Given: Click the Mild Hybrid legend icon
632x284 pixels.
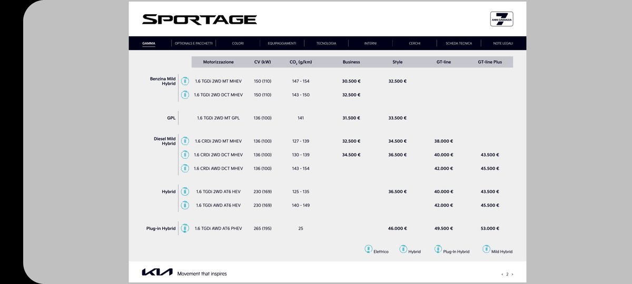Looking at the screenshot, I should (487, 249).
